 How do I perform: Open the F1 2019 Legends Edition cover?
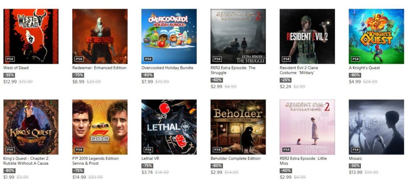coord(100,127)
